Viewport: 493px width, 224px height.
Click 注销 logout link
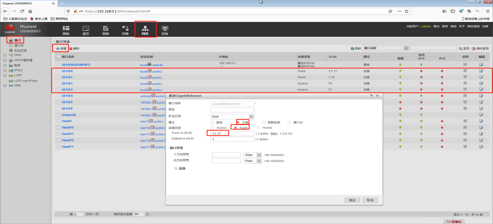[x=485, y=26]
